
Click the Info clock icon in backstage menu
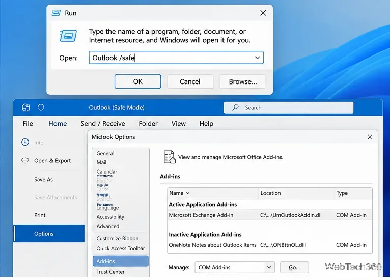25,142
